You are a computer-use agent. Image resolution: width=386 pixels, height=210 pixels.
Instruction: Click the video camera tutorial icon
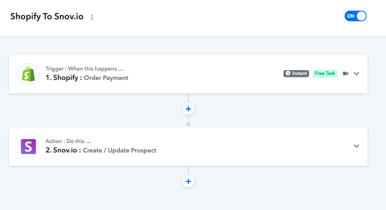click(346, 74)
